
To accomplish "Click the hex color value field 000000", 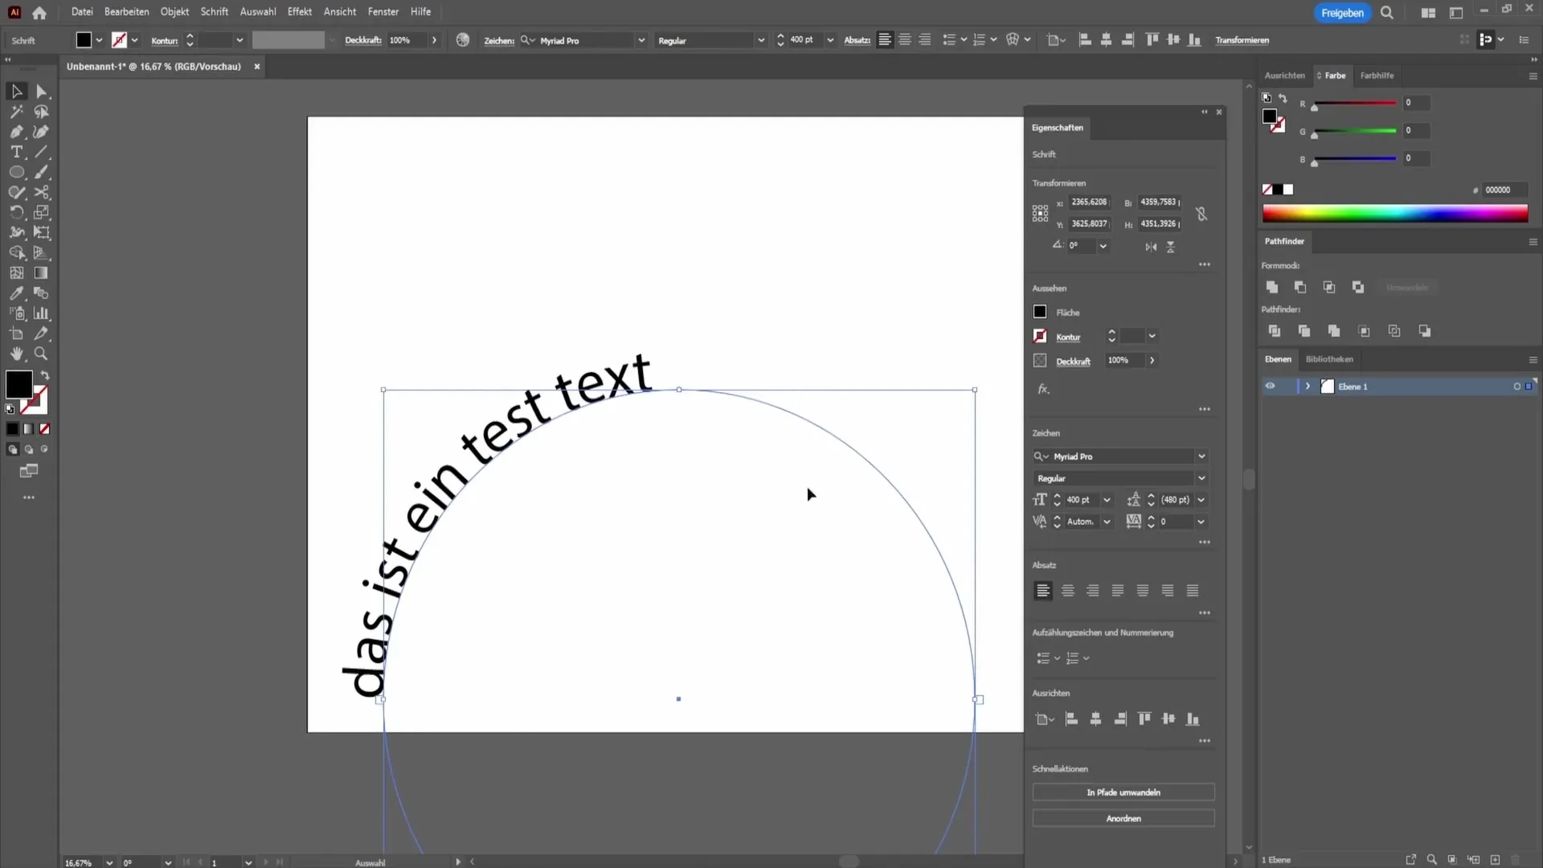I will [1503, 190].
